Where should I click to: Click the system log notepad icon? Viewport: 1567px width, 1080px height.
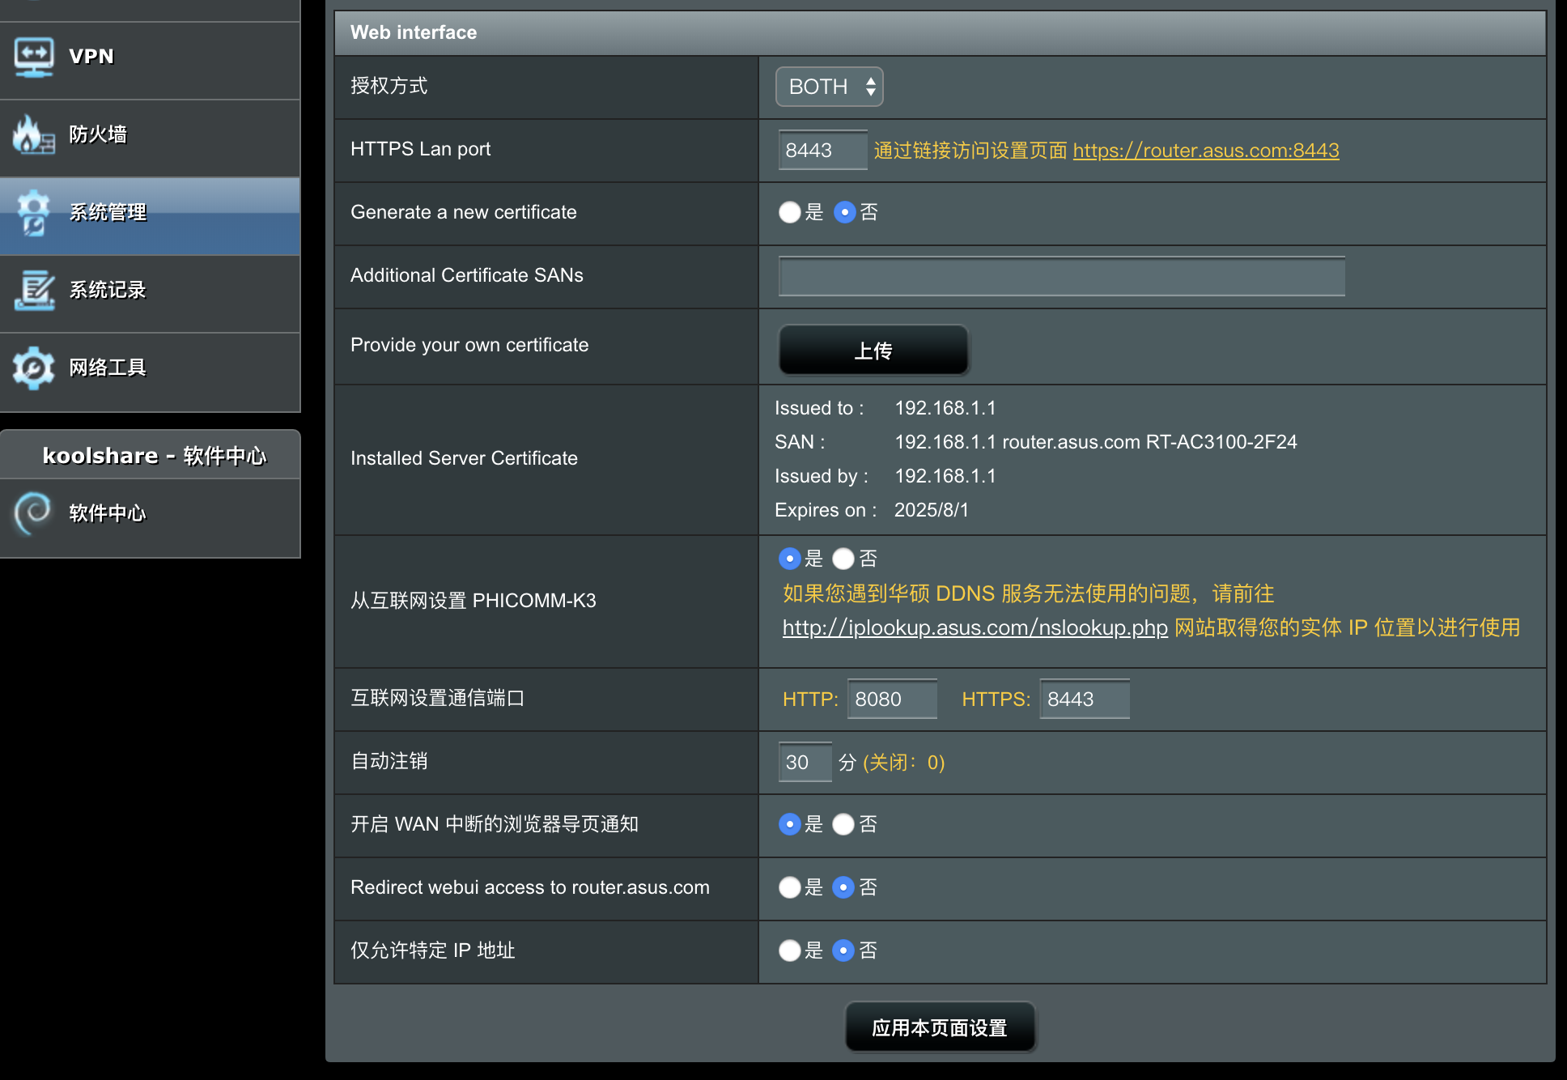pyautogui.click(x=34, y=290)
